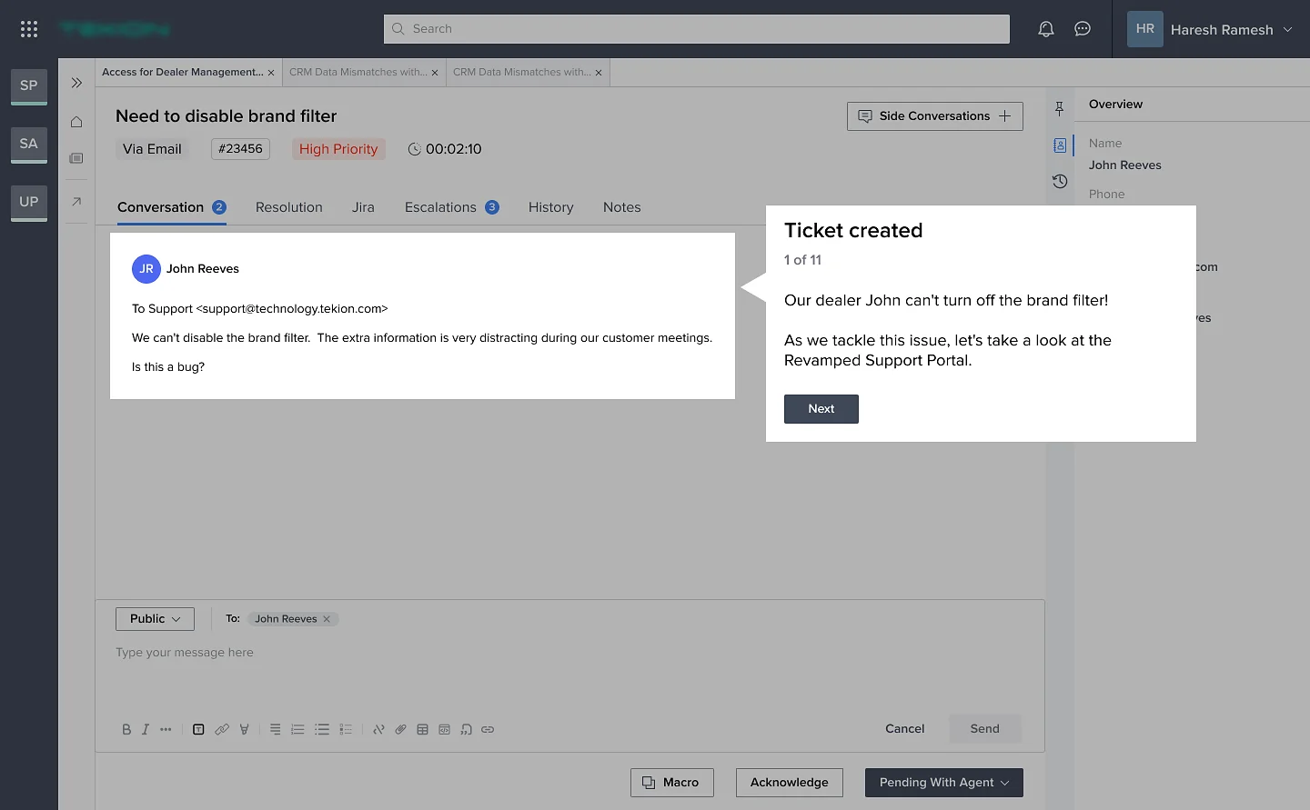
Task: Expand the sidebar with double-chevron icon
Action: [76, 83]
